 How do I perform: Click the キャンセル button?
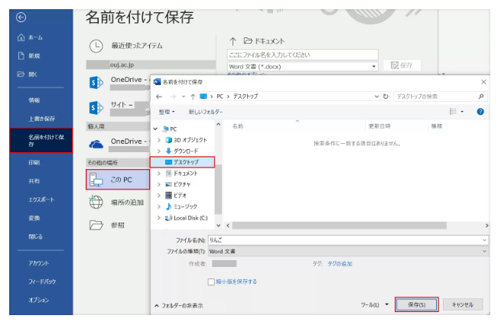tap(462, 304)
